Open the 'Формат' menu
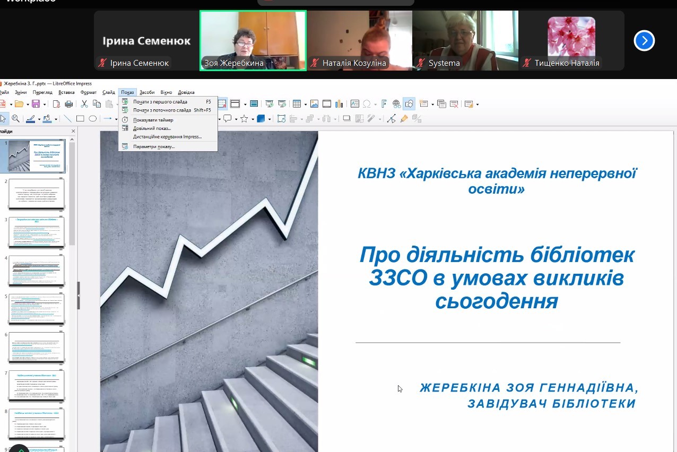The image size is (677, 452). [89, 92]
